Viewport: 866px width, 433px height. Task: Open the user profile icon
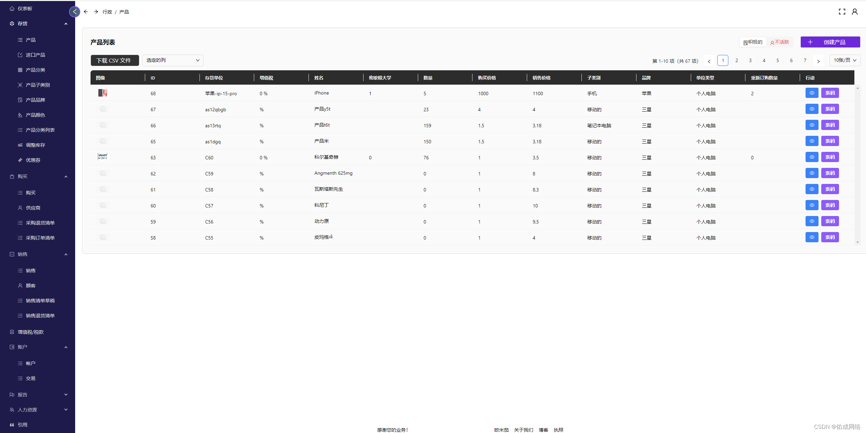854,12
